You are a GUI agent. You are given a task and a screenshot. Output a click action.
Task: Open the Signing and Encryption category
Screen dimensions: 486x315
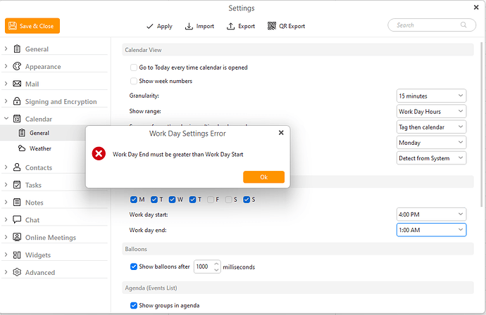[x=61, y=101]
